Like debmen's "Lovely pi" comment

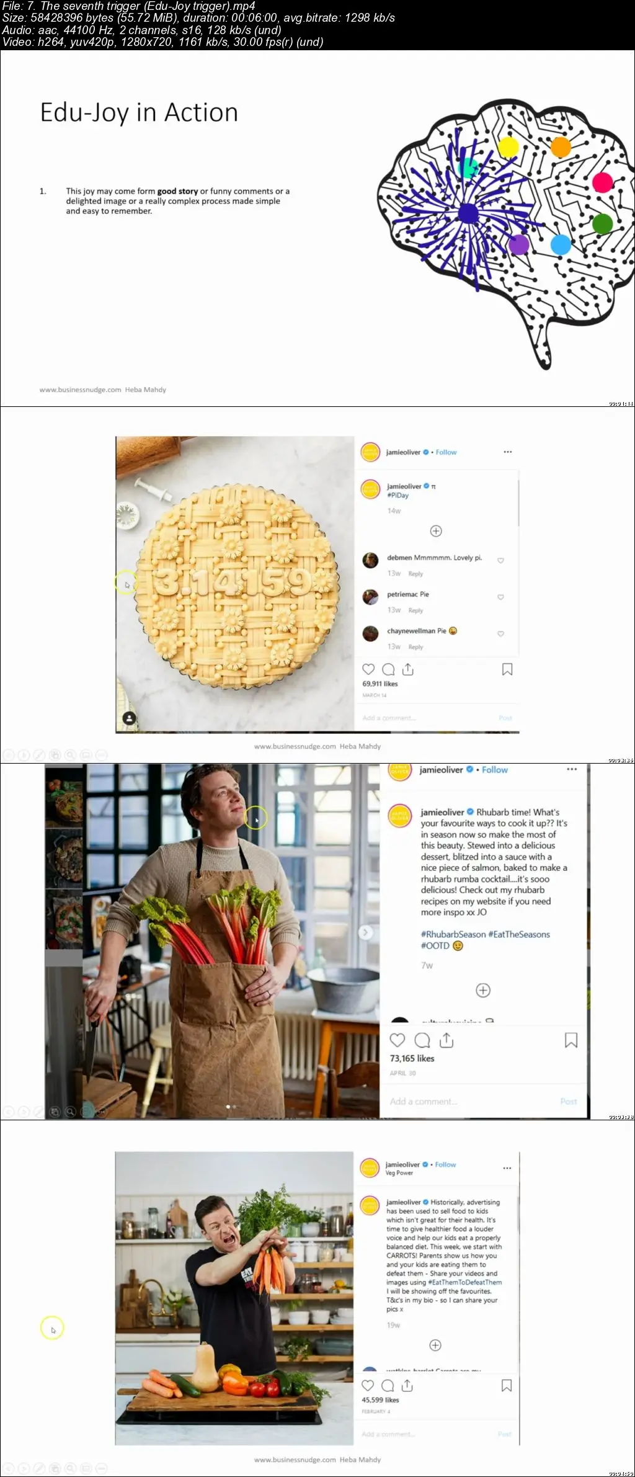coord(501,561)
